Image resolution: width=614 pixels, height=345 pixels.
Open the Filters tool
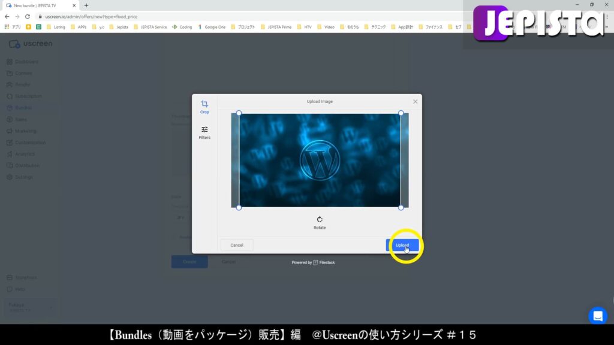(204, 132)
